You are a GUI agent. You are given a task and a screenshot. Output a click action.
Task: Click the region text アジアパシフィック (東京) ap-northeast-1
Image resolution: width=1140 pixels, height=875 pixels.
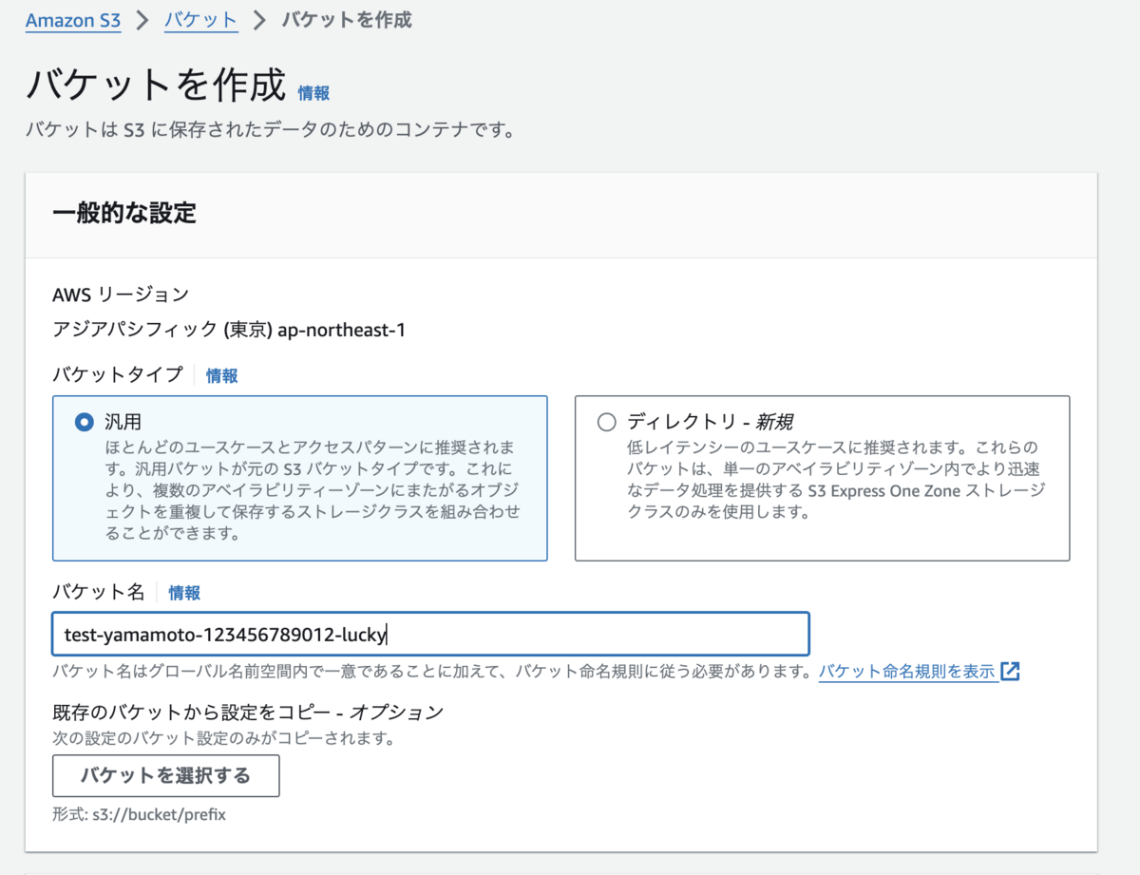click(229, 331)
